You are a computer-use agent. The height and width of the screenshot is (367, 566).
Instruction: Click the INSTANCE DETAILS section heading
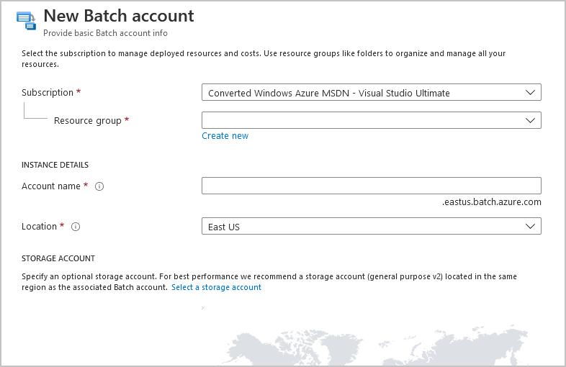[x=55, y=165]
